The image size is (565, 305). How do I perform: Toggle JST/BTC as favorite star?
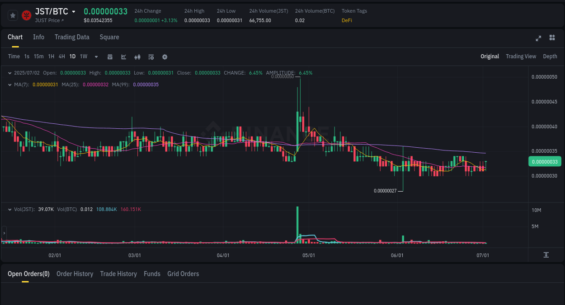(x=12, y=15)
